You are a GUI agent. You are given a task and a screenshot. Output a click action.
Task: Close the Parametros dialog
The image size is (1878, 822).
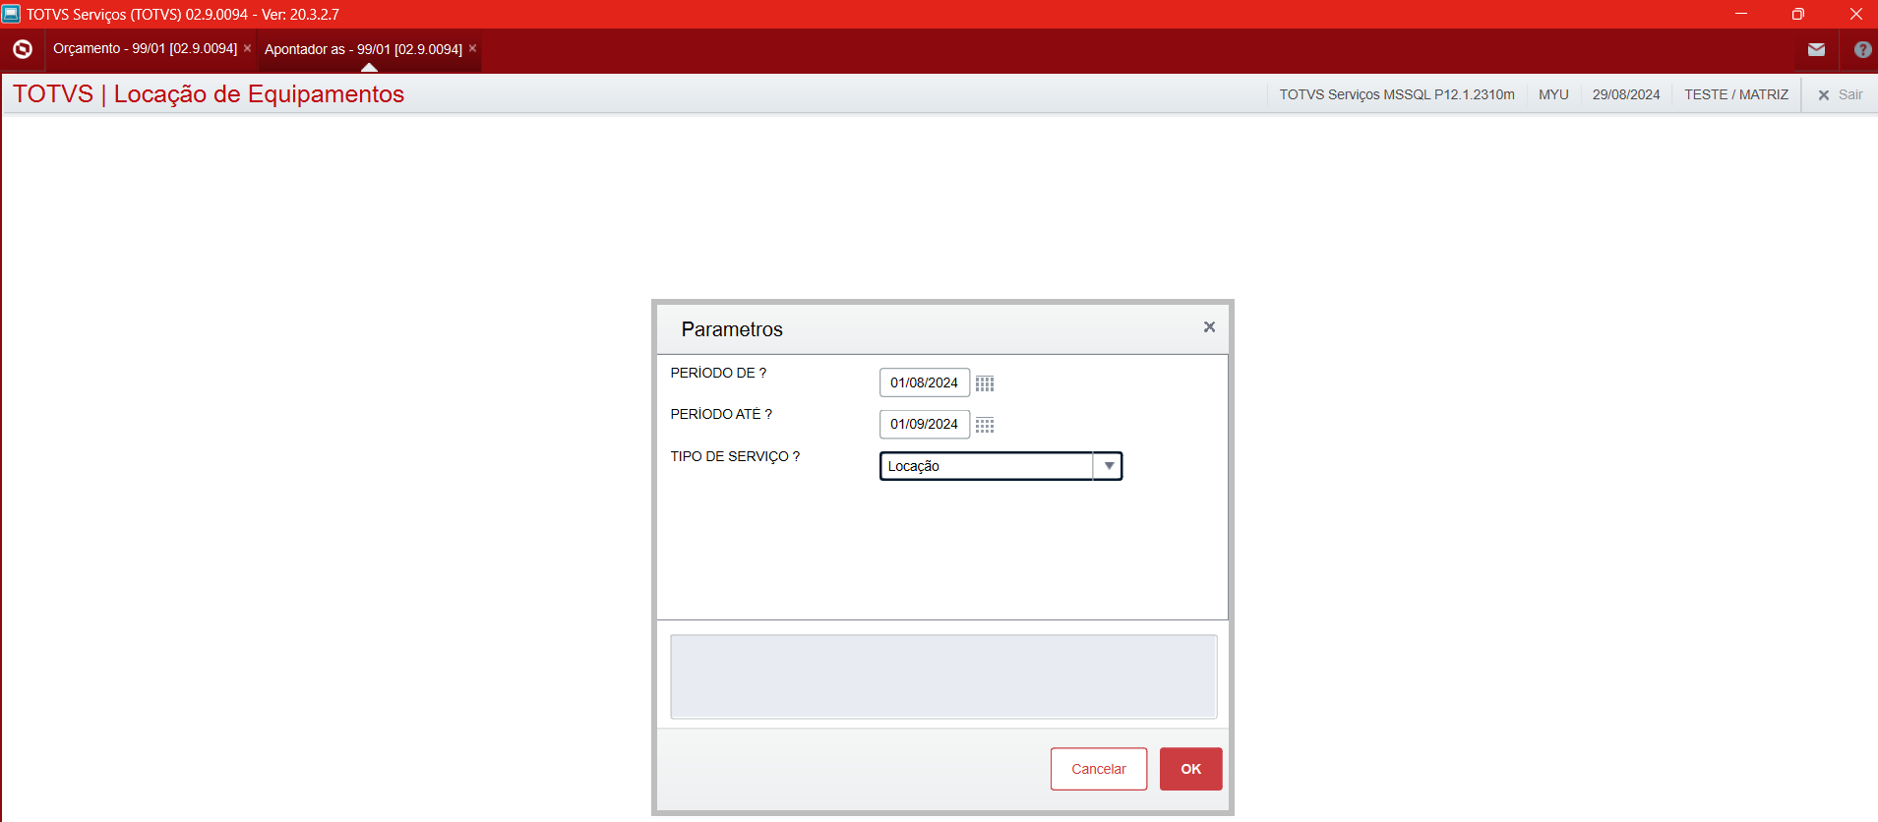tap(1209, 327)
